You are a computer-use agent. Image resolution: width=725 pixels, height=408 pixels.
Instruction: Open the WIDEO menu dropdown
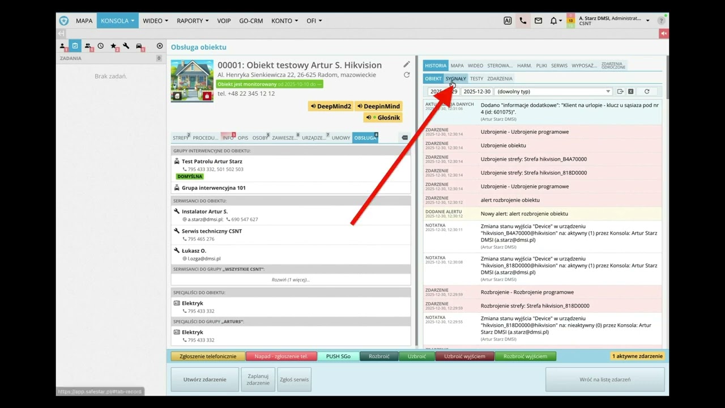(x=155, y=20)
